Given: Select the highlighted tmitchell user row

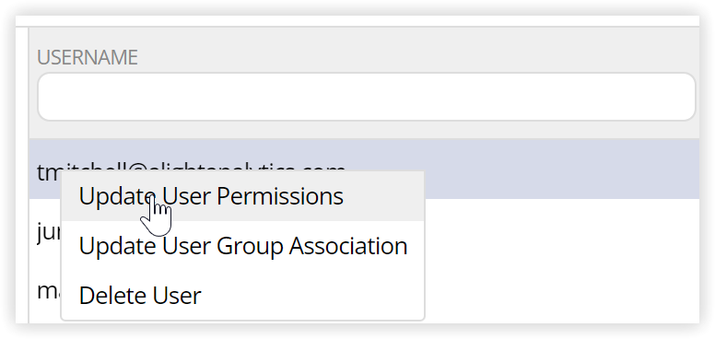Looking at the screenshot, I should [364, 169].
